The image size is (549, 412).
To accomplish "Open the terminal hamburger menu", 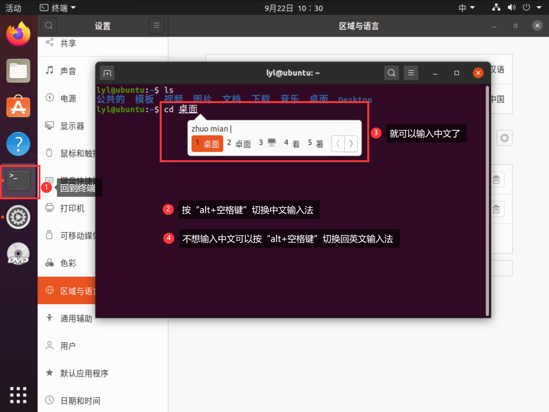I will point(411,73).
